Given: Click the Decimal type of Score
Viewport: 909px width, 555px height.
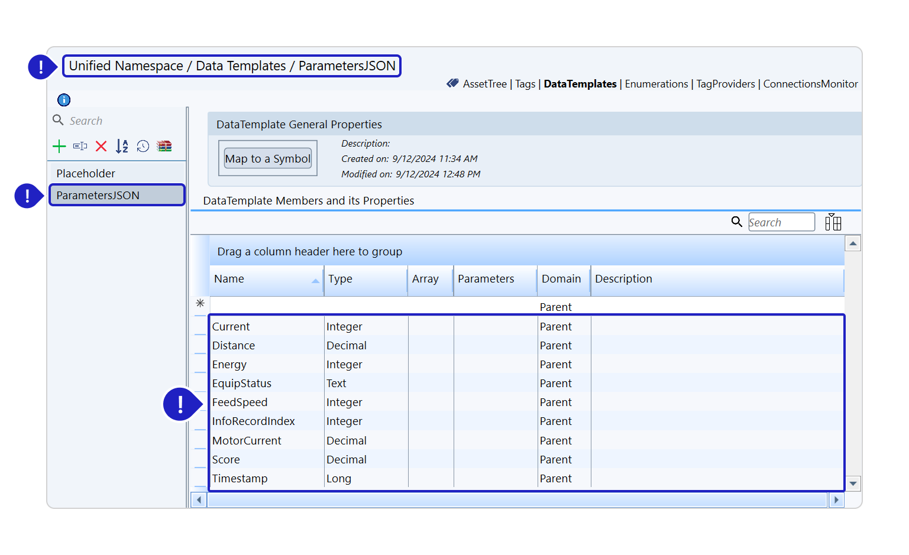Looking at the screenshot, I should pyautogui.click(x=347, y=460).
